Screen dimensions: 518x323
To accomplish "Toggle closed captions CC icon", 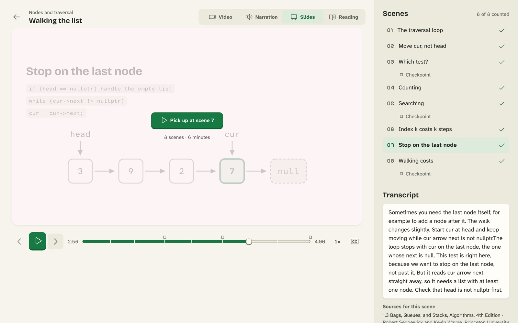I will pos(355,242).
